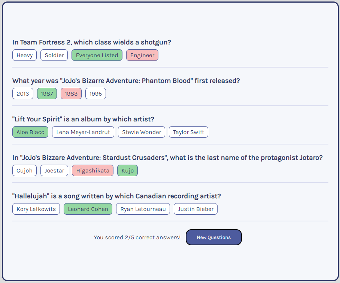Pick the Higashikata option

pos(92,171)
